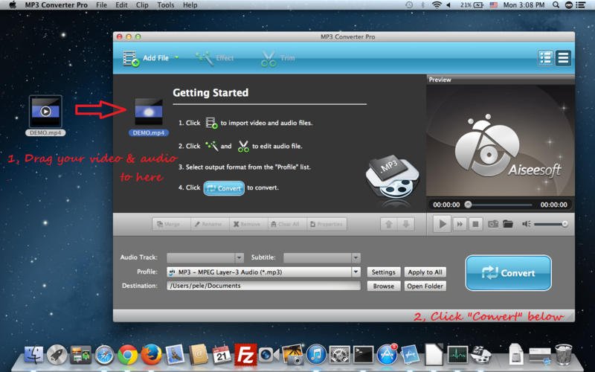
Task: Open Terminal from the dock
Action: (x=363, y=355)
